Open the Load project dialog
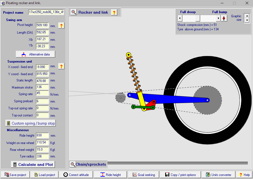 (46, 175)
